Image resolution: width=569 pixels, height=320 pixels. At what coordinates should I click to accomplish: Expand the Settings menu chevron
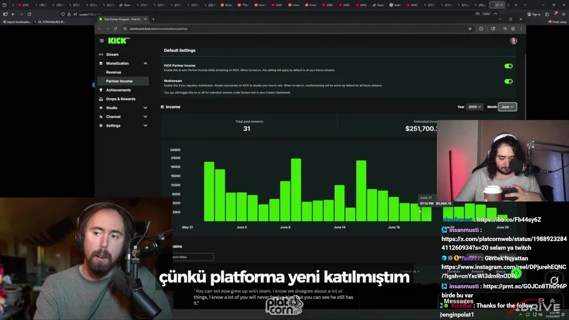click(x=145, y=126)
